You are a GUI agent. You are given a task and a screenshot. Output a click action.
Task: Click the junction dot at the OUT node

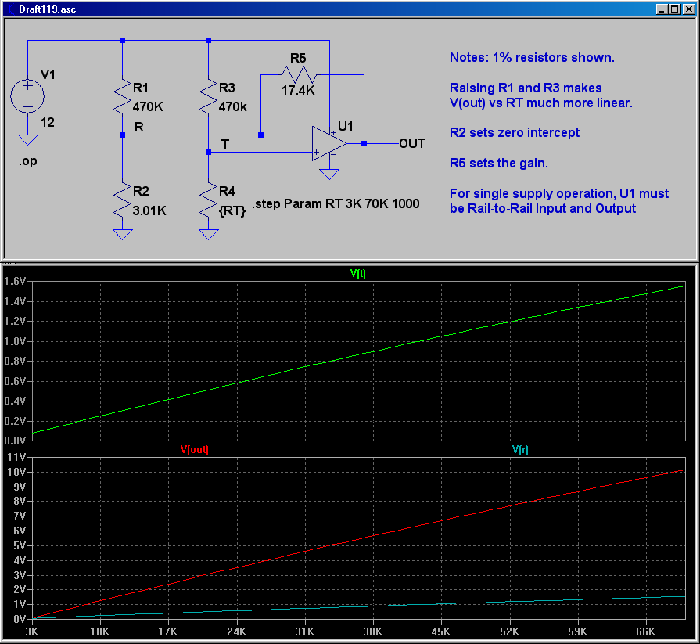point(364,143)
